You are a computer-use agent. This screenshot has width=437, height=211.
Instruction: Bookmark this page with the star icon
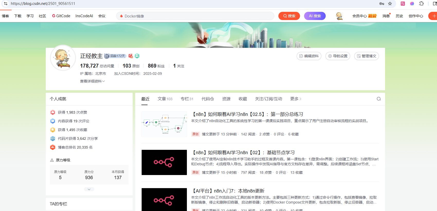coord(390,4)
